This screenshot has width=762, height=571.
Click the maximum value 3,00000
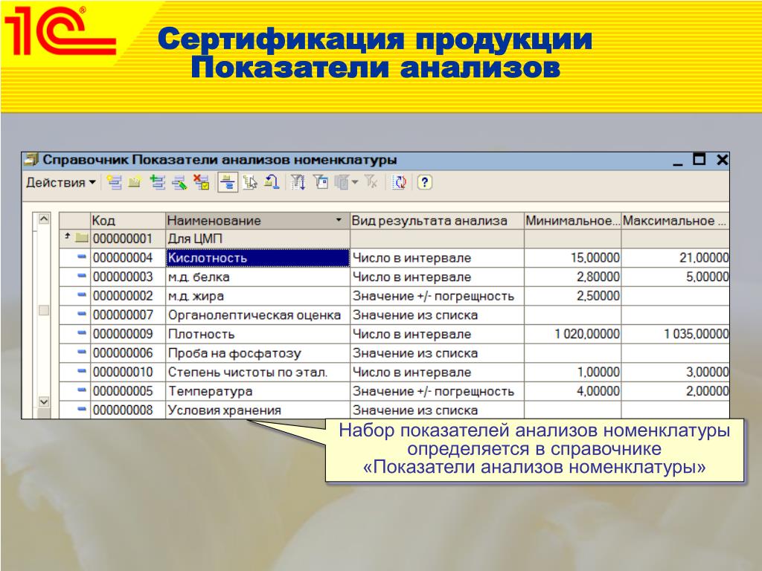[707, 372]
